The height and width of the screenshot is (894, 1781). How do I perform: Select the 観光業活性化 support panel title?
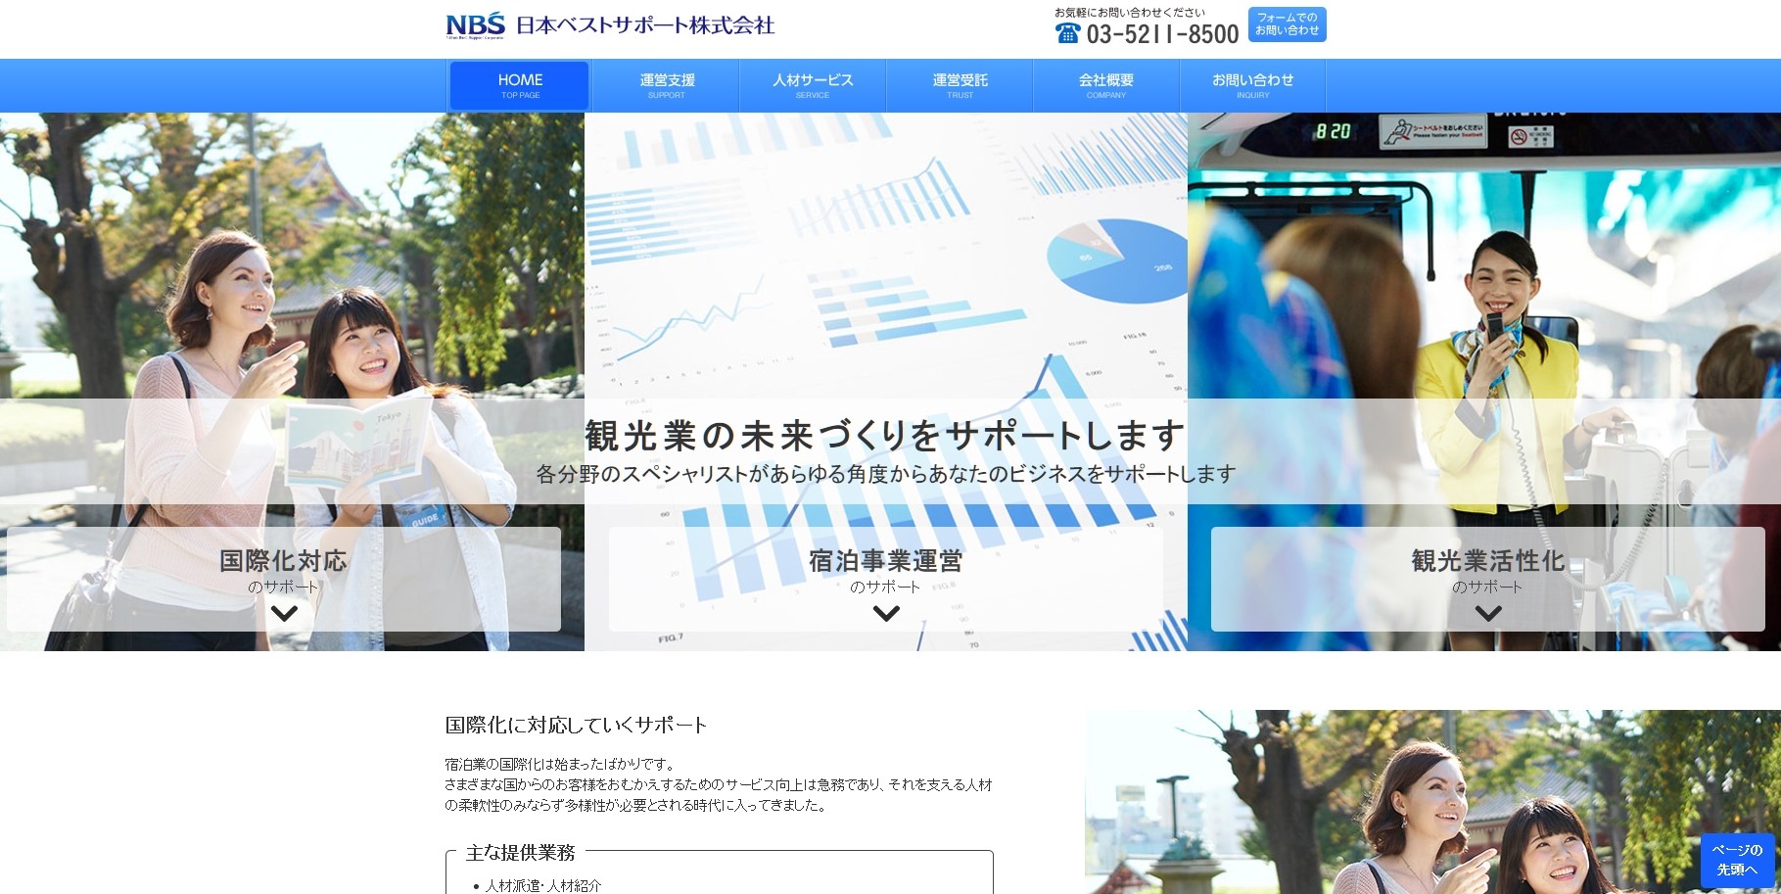click(x=1488, y=561)
